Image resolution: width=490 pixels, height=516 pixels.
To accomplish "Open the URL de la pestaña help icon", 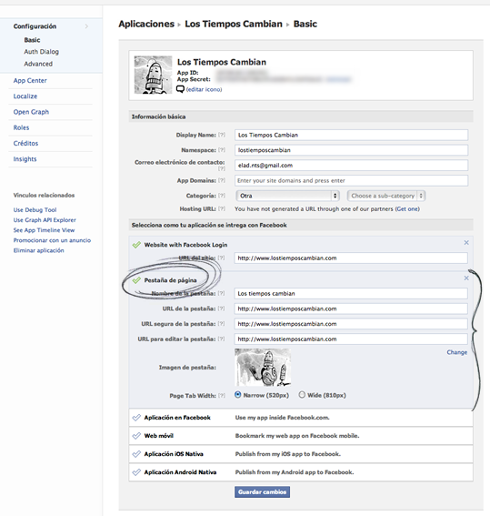I will pyautogui.click(x=222, y=309).
